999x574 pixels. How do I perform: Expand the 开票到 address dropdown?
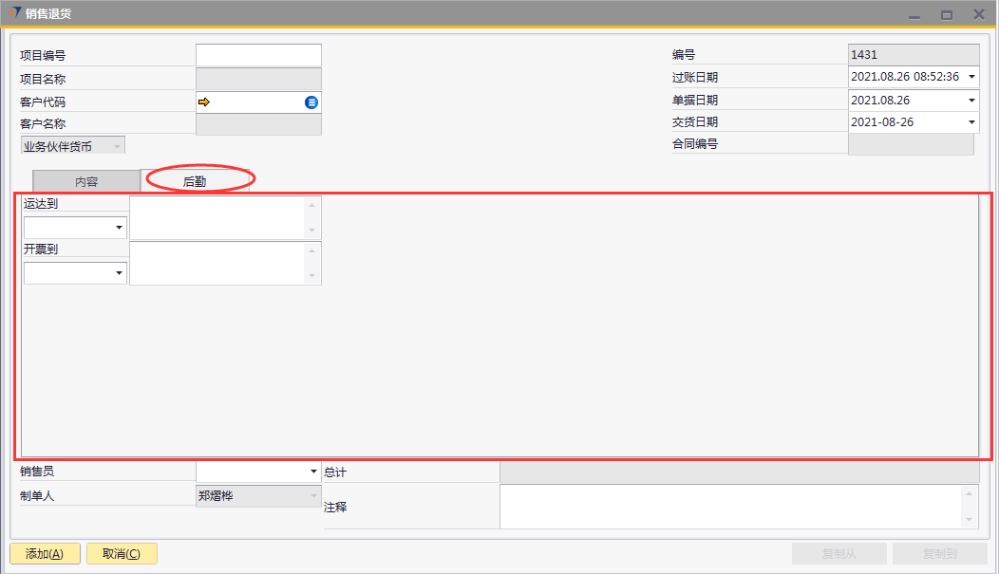pos(120,273)
